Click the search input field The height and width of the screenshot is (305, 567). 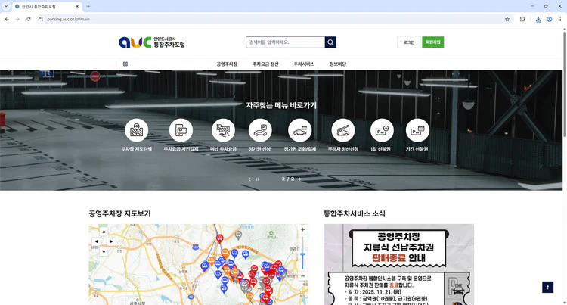point(285,42)
